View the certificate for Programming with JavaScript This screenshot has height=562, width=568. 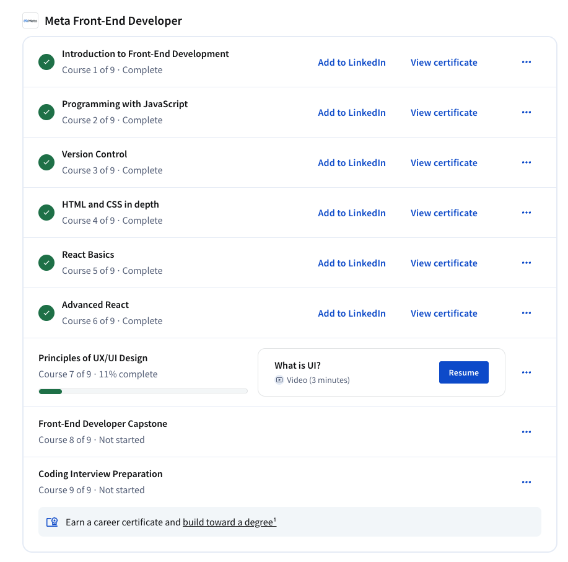tap(443, 112)
